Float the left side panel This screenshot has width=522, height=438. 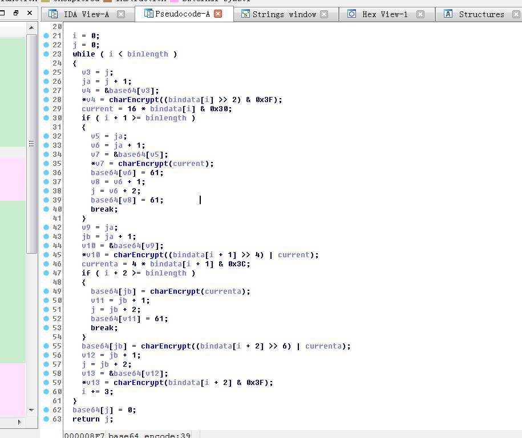tap(16, 13)
